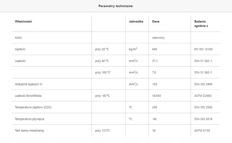The width and height of the screenshot is (232, 143).
Task: Click Temperatura zapłonu (COC) label
Action: point(33,107)
